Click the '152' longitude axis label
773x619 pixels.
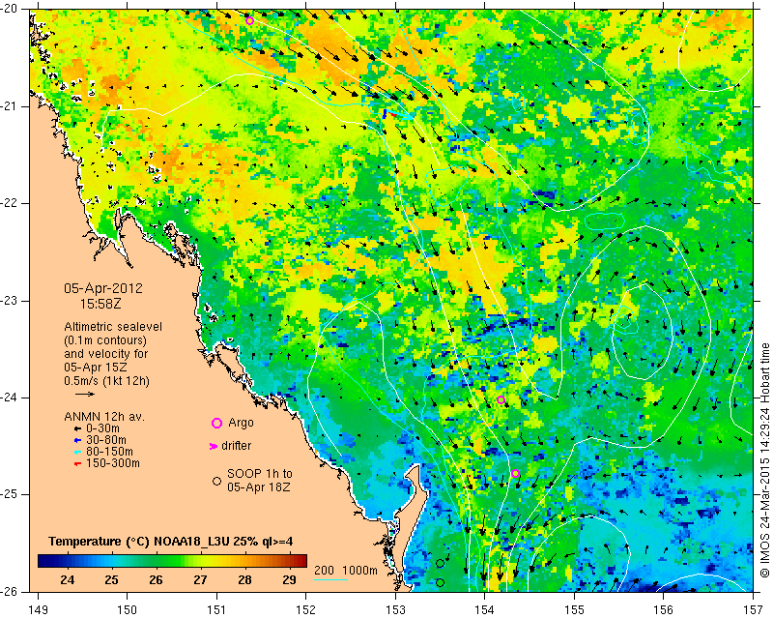(x=305, y=610)
